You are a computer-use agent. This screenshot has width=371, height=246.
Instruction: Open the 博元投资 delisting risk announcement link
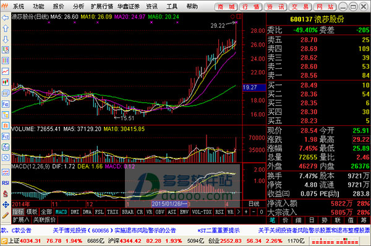114,231
